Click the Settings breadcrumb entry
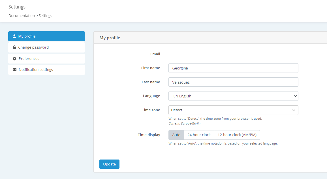This screenshot has height=179, width=327. (x=45, y=16)
